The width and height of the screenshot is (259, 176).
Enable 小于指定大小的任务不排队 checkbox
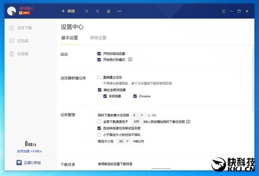point(99,135)
